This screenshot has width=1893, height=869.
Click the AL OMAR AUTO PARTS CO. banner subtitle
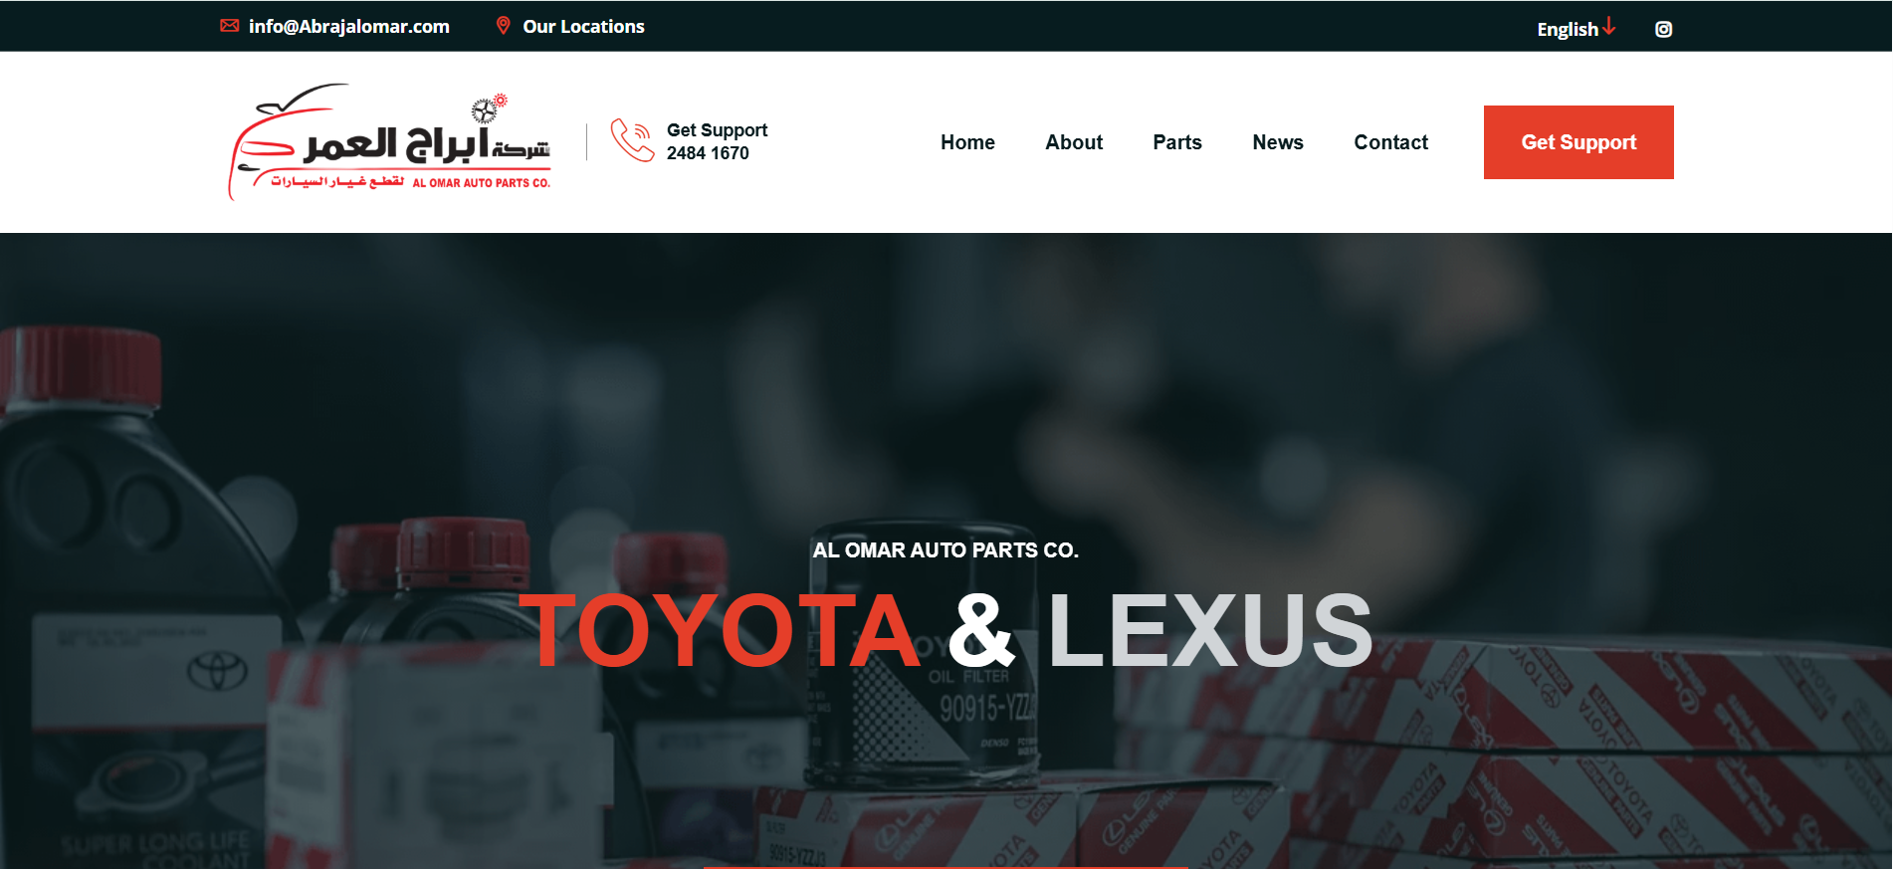(946, 550)
